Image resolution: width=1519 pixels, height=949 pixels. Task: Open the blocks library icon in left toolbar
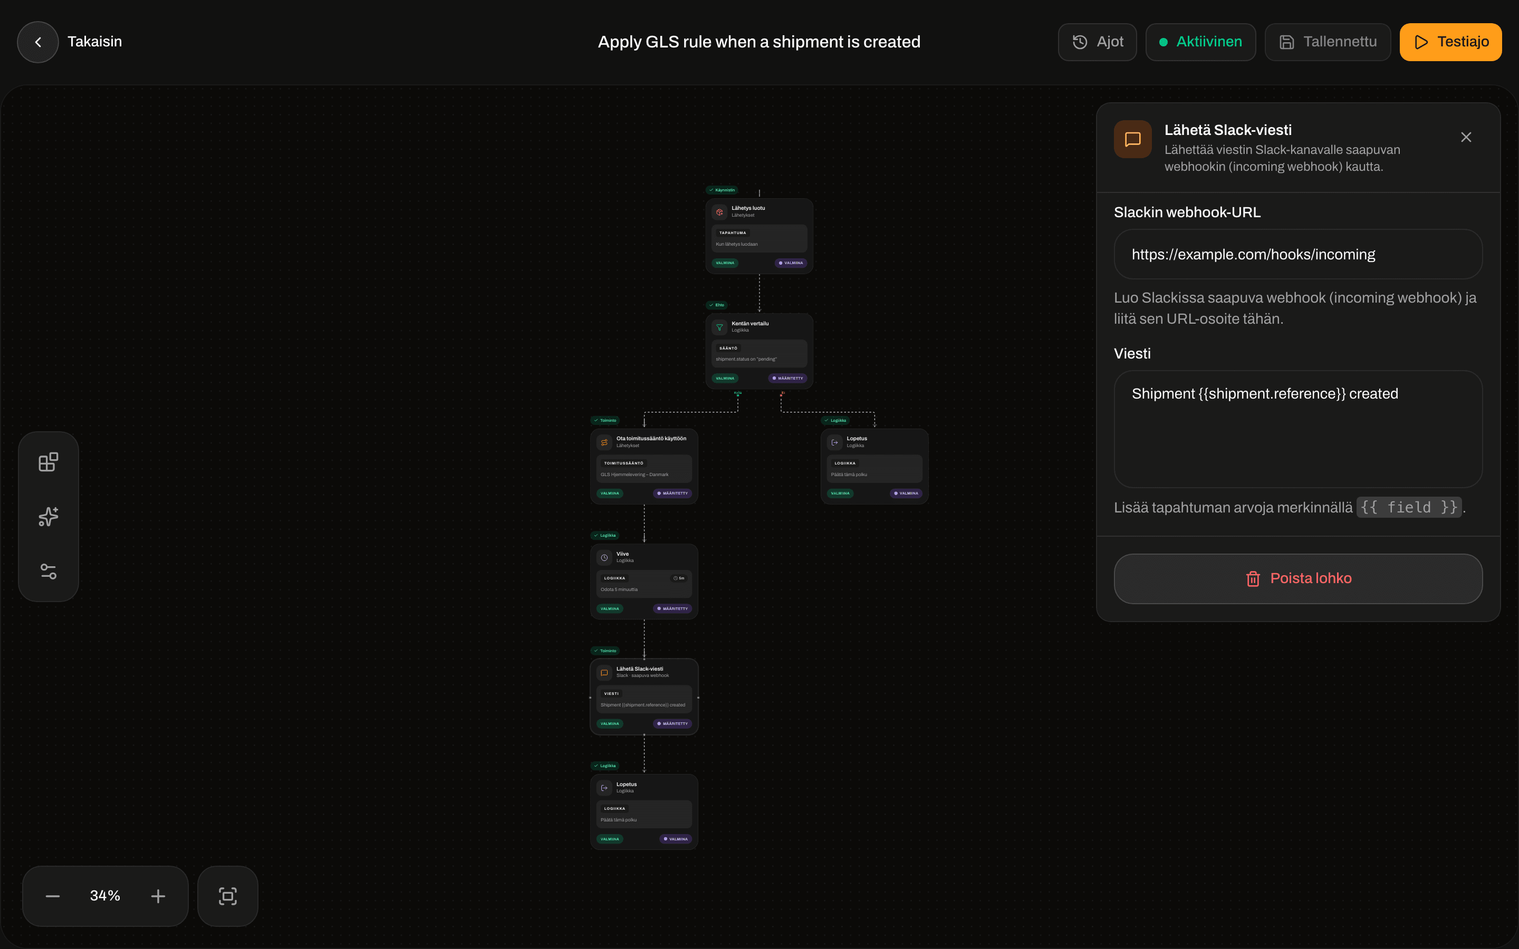click(x=49, y=462)
